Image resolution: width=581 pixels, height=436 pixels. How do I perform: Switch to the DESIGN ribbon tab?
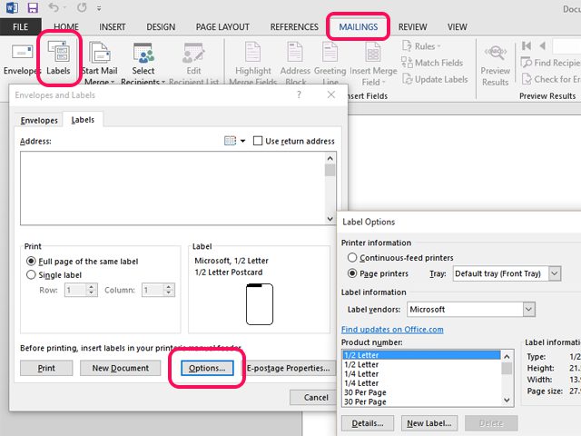[x=161, y=27]
